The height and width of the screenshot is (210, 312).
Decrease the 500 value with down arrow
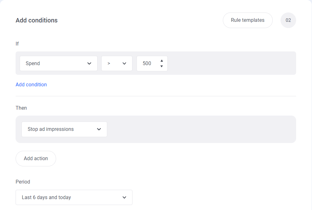(x=161, y=66)
